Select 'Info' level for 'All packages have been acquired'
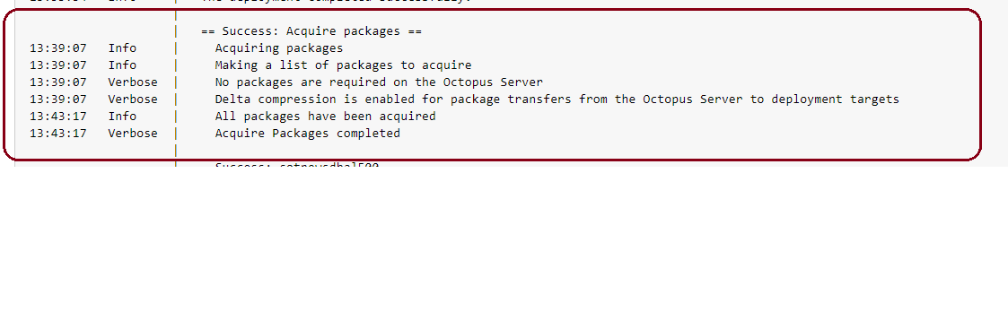The width and height of the screenshot is (1008, 329). click(x=122, y=117)
